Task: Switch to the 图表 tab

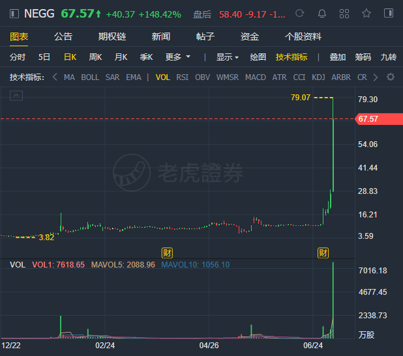Action: tap(19, 36)
